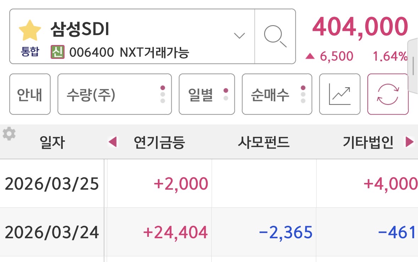Click the green 신 badge icon

click(57, 52)
